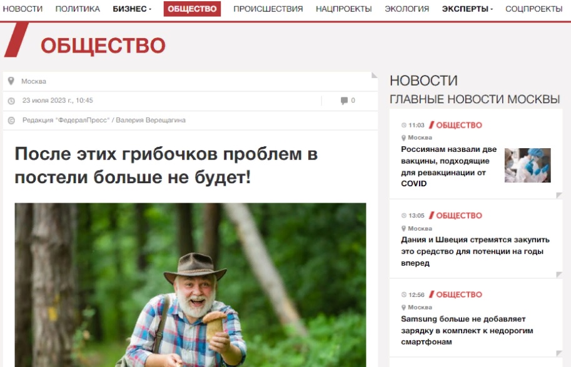Click the copyright icon beside Редакция ФедералПресс
Image resolution: width=571 pixels, height=367 pixels.
click(x=11, y=121)
